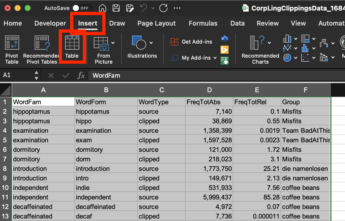Open the Page Layout tab
Screen dimensions: 345x221
coord(156,23)
